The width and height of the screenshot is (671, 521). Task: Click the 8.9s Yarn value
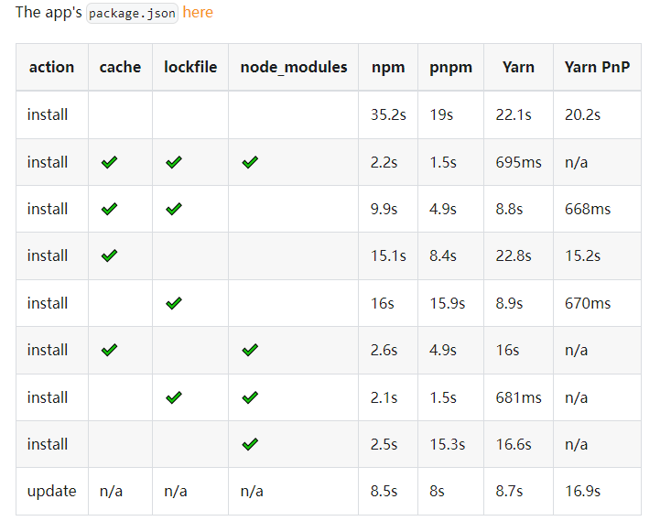coord(509,303)
